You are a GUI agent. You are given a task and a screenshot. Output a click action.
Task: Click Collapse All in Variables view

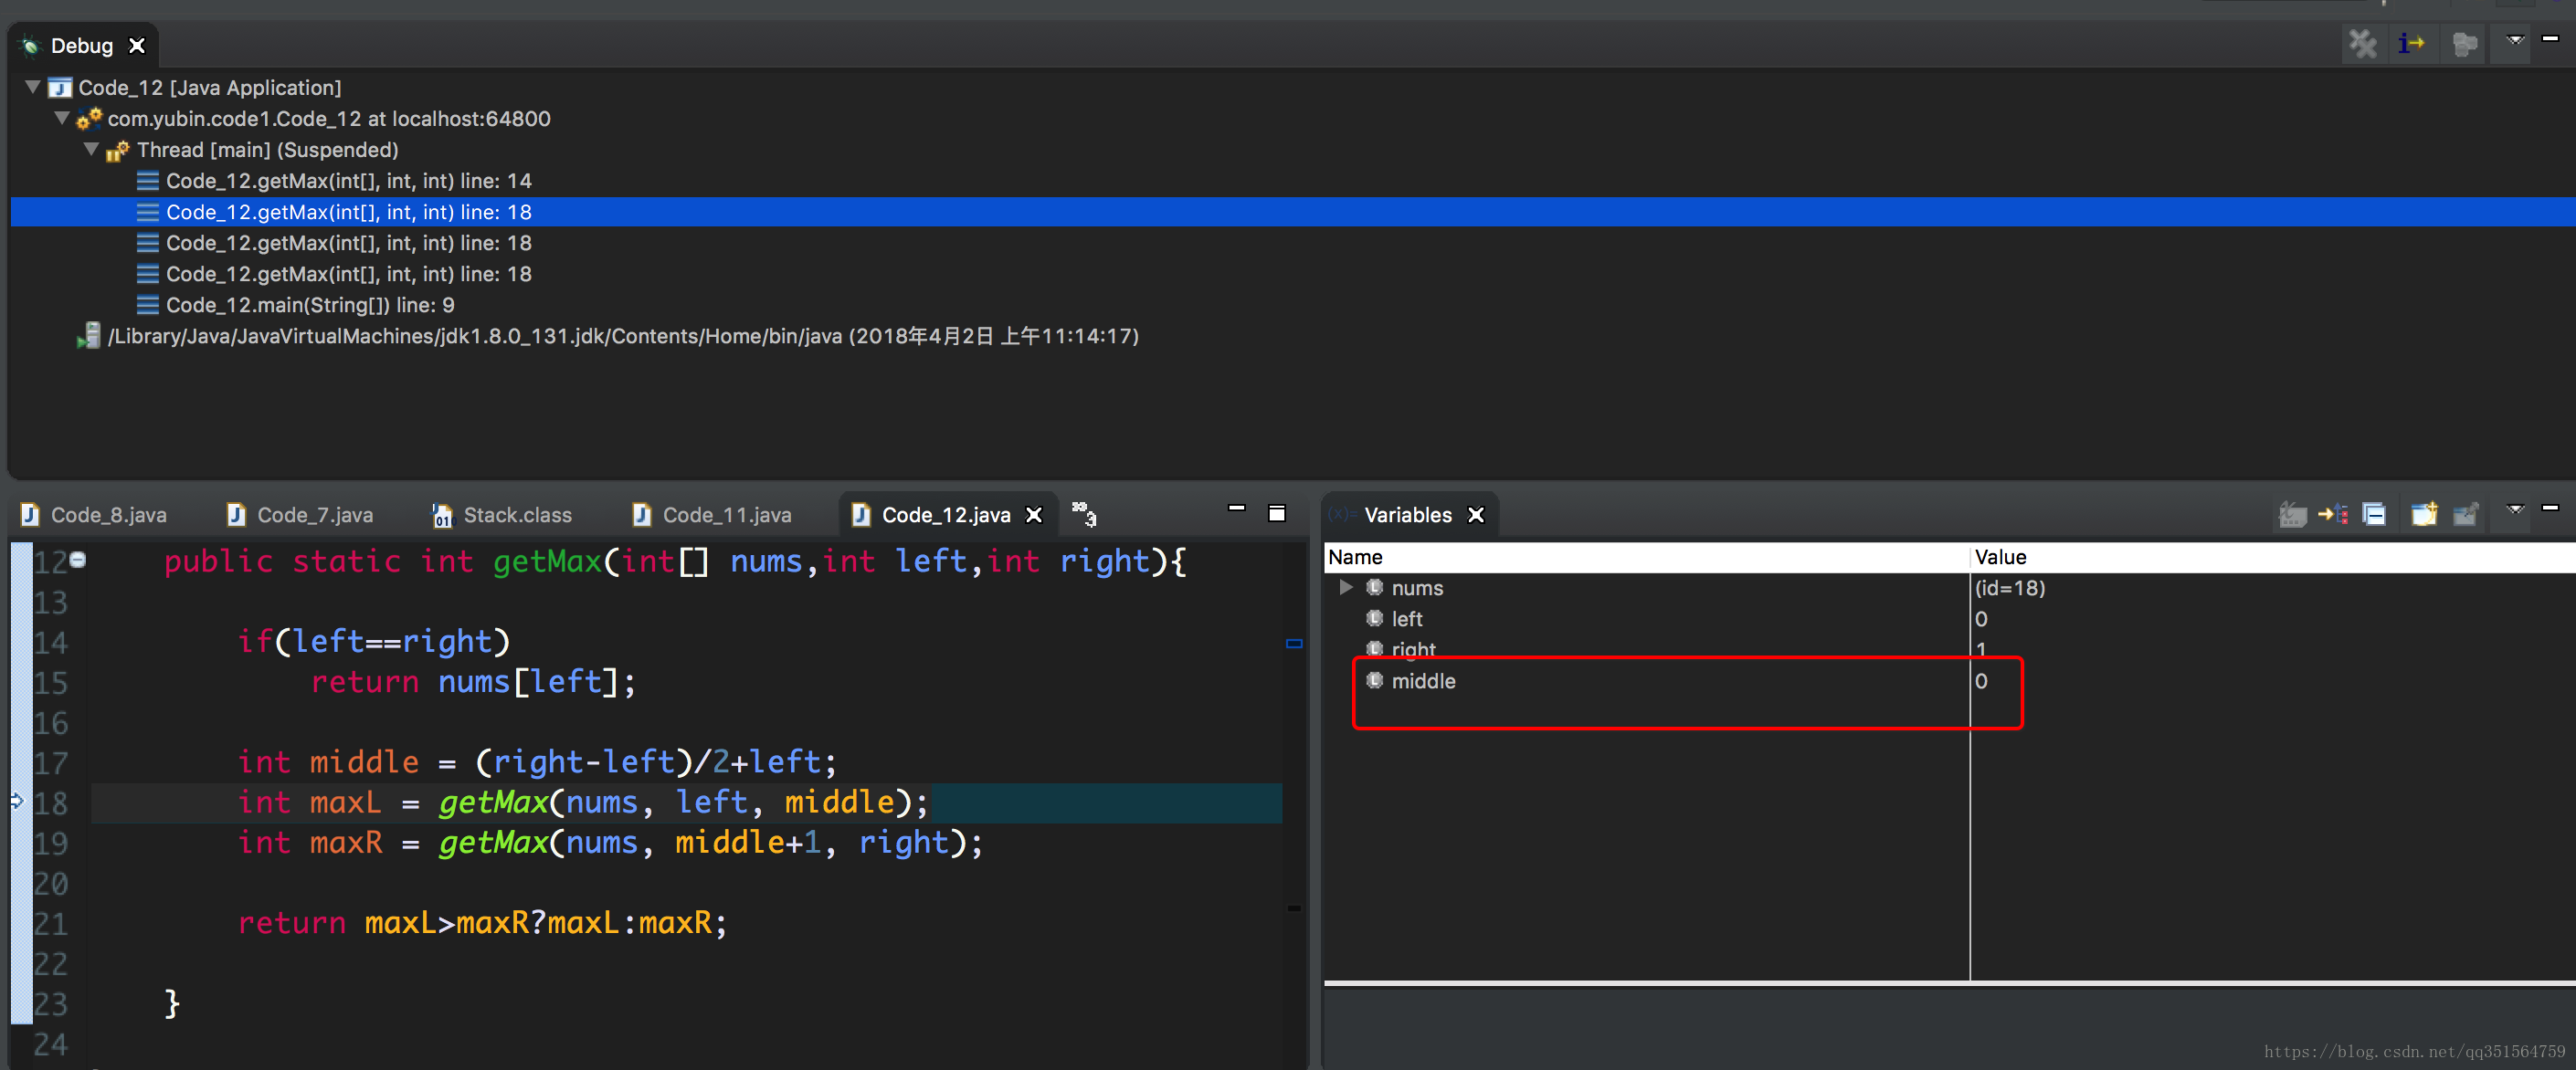coord(2374,515)
